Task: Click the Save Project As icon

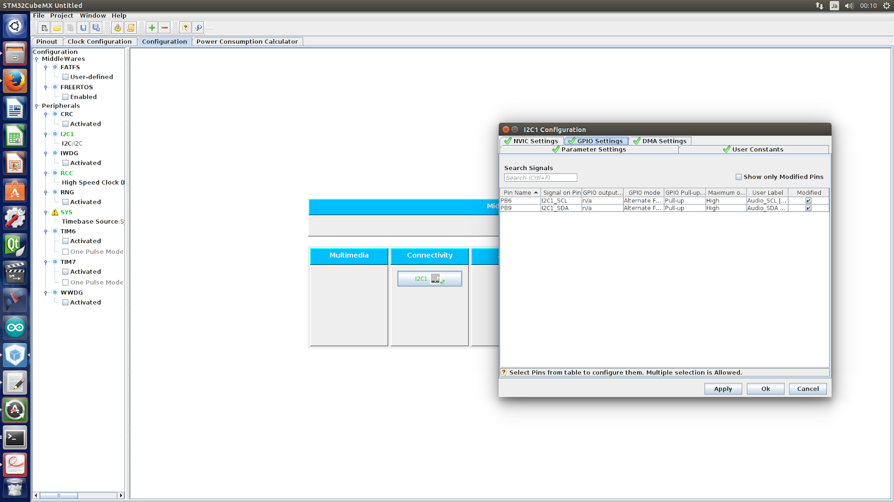Action: point(96,28)
